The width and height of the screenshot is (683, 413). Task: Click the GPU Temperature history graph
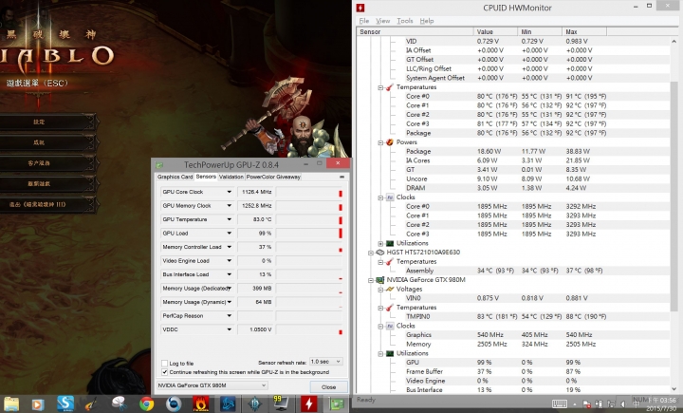[309, 219]
